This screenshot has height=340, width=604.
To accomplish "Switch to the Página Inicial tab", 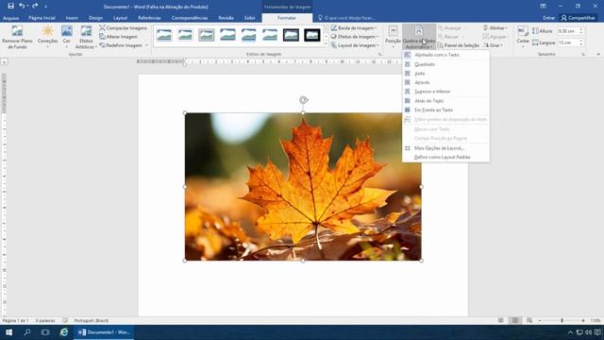I will pos(42,18).
